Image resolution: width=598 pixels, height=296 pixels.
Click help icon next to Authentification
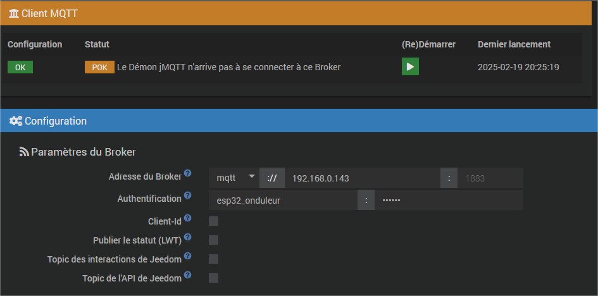[187, 197]
